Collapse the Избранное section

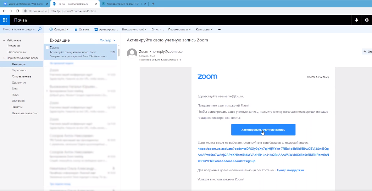(4, 40)
